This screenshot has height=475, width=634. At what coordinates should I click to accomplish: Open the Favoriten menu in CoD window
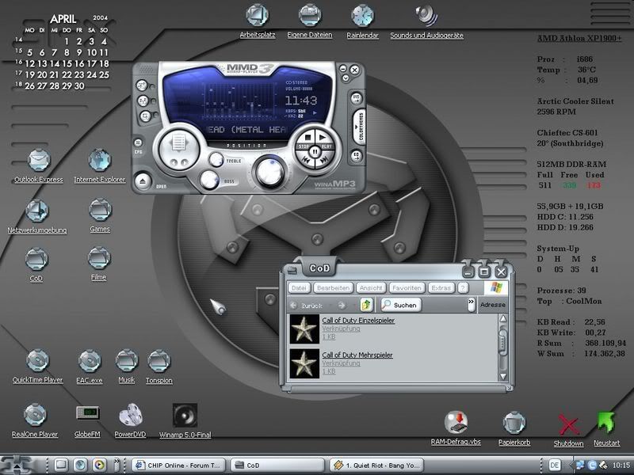point(407,288)
